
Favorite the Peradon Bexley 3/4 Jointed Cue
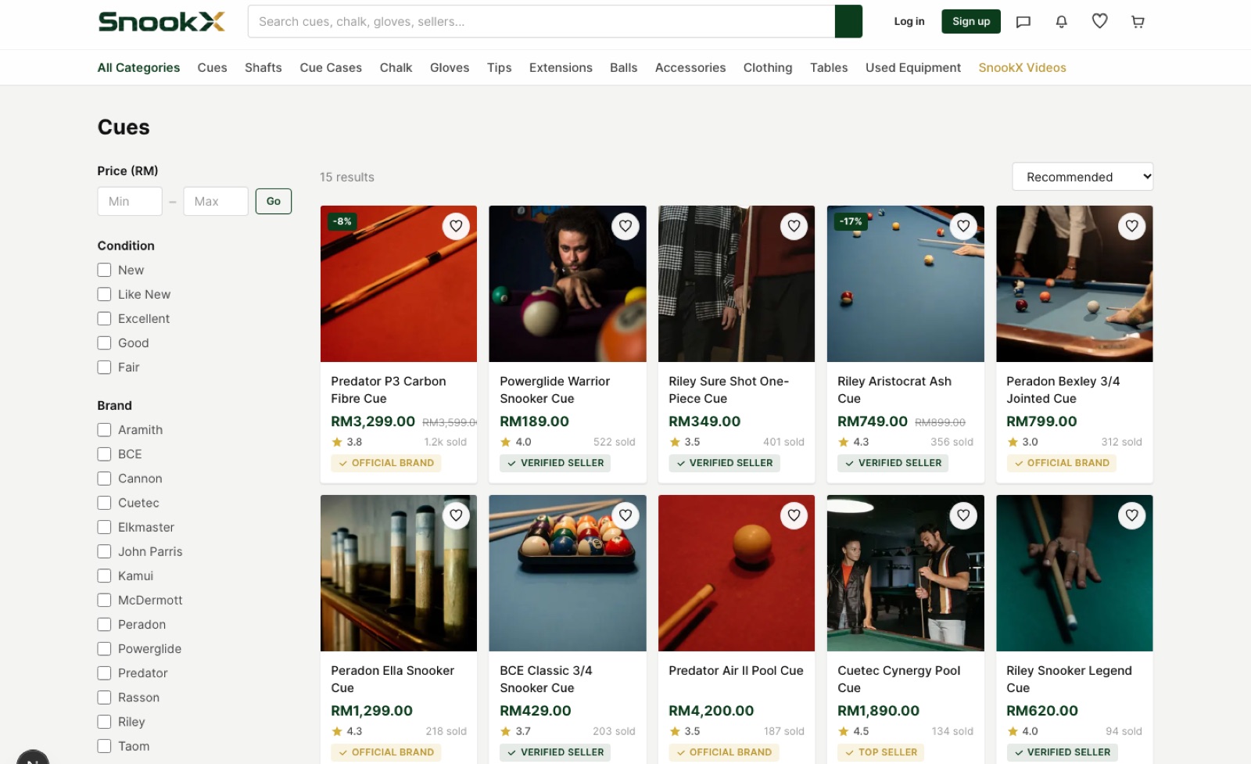[x=1131, y=226]
